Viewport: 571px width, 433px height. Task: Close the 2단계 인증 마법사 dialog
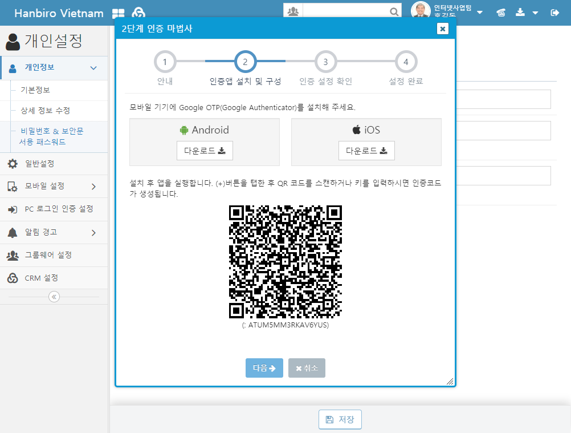pos(442,29)
